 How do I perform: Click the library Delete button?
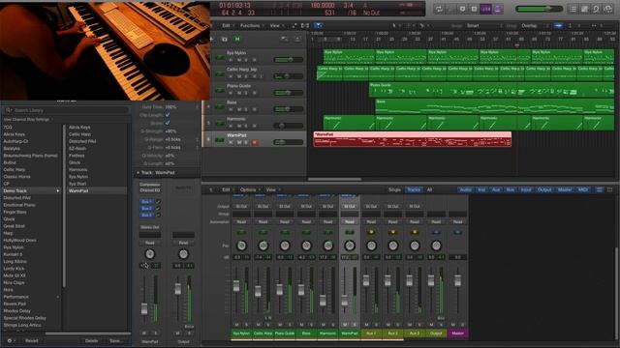[92, 340]
